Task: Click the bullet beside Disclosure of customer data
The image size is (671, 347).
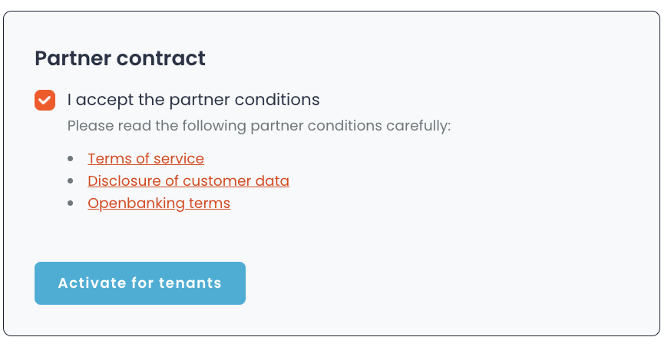Action: 71,181
